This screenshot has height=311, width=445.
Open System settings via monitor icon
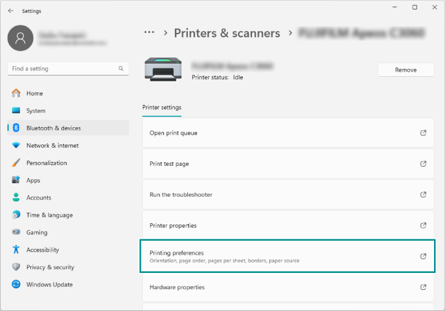[x=16, y=111]
